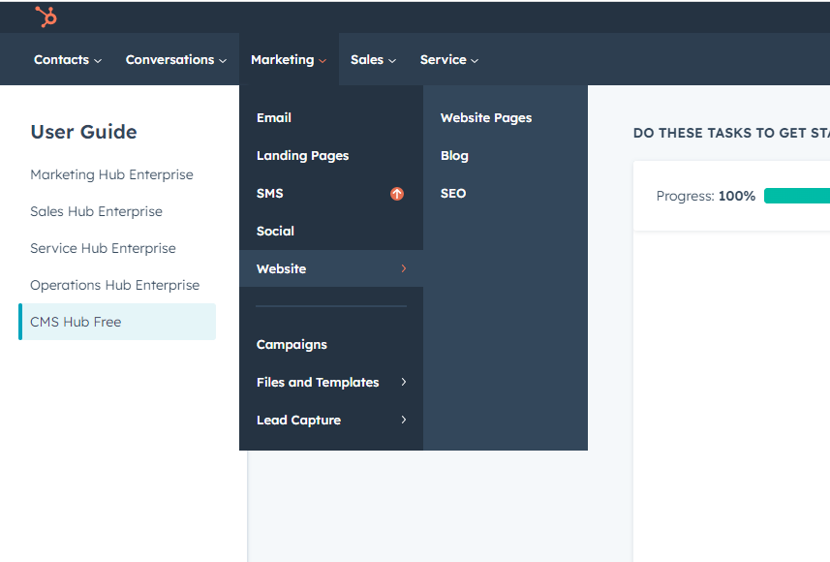Click the green progress bar
830x562 pixels.
tap(797, 196)
